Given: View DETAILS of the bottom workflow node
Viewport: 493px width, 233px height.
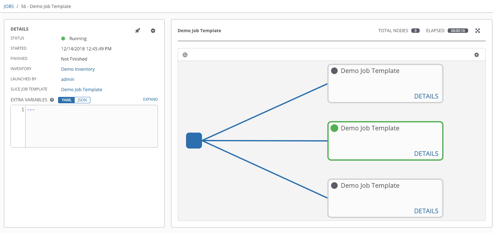Looking at the screenshot, I should point(426,211).
